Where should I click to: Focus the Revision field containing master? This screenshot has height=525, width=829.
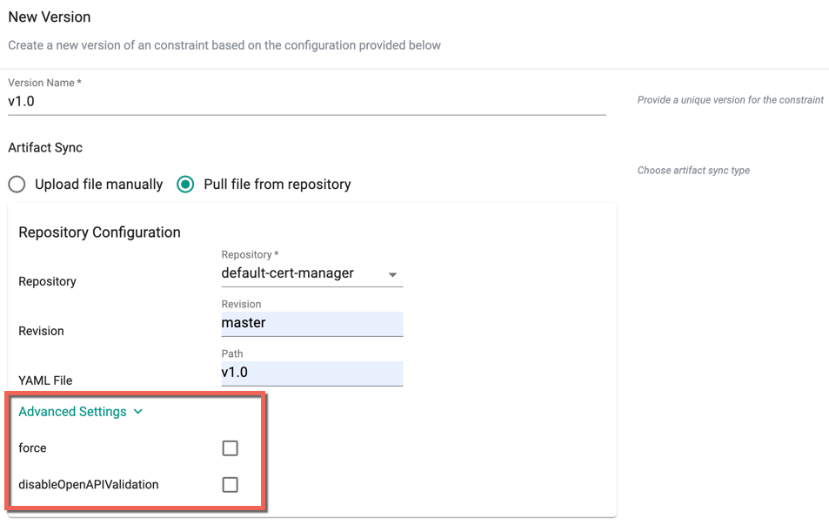click(x=312, y=323)
